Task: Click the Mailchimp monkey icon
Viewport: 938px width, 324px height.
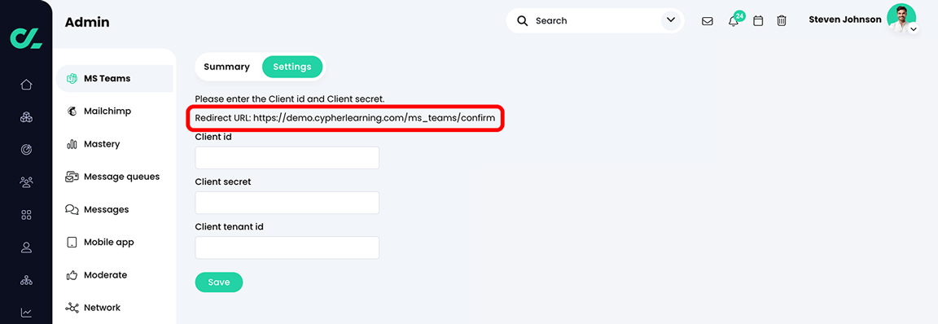Action: 72,112
